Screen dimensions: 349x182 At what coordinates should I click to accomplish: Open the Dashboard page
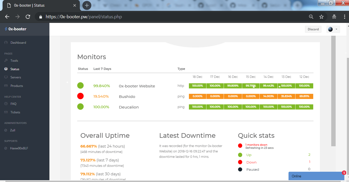click(x=18, y=43)
